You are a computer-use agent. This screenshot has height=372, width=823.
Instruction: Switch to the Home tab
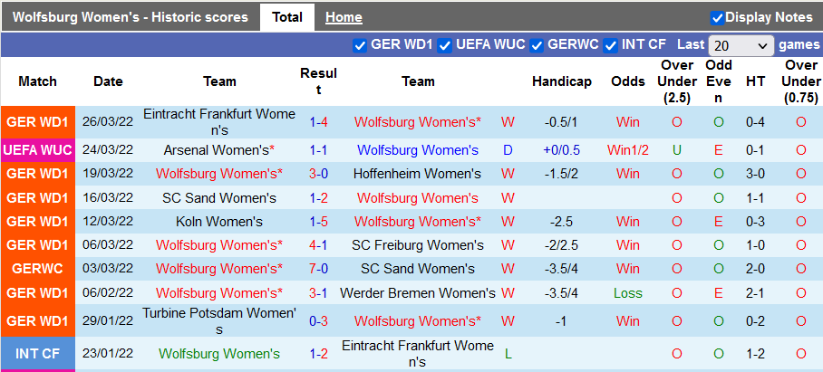click(x=344, y=17)
